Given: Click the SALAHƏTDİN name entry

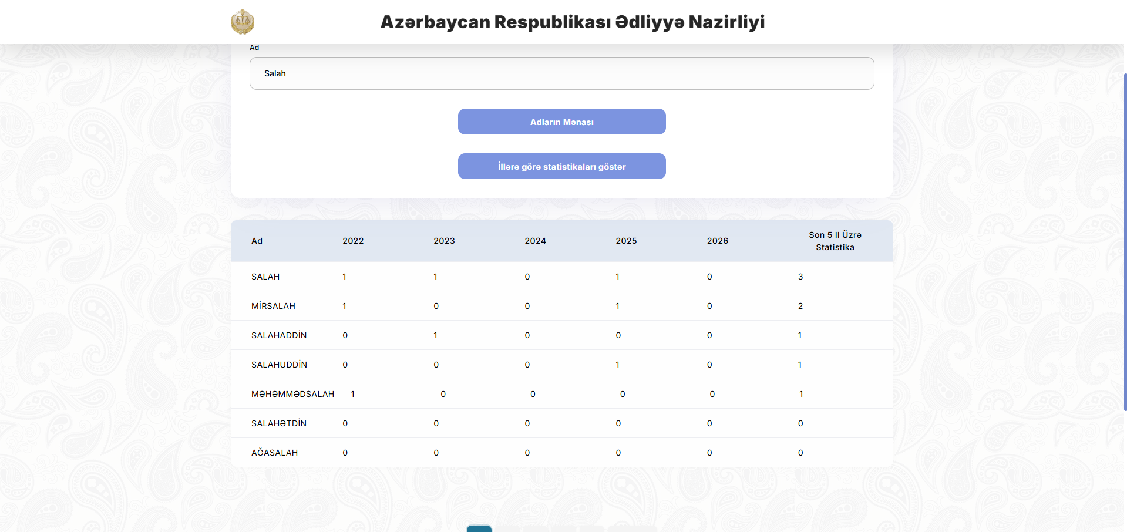Looking at the screenshot, I should 279,423.
